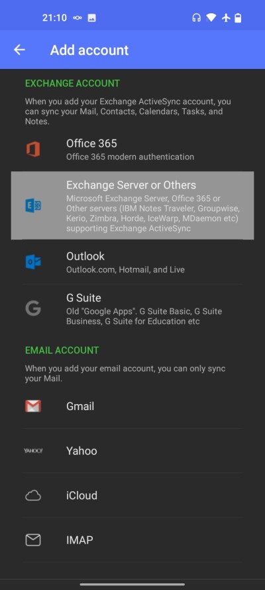Click the Outlook blue envelope icon
The height and width of the screenshot is (590, 265).
coord(33,261)
